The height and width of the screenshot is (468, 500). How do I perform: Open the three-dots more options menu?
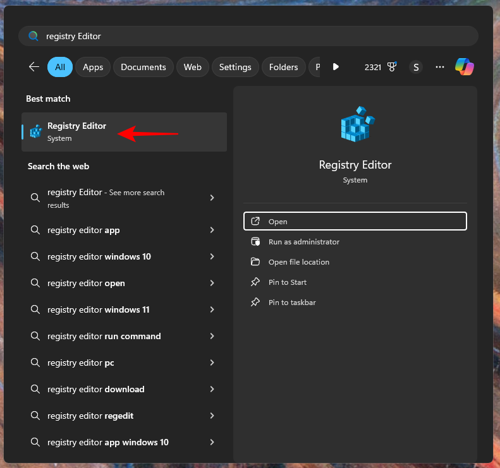point(440,67)
